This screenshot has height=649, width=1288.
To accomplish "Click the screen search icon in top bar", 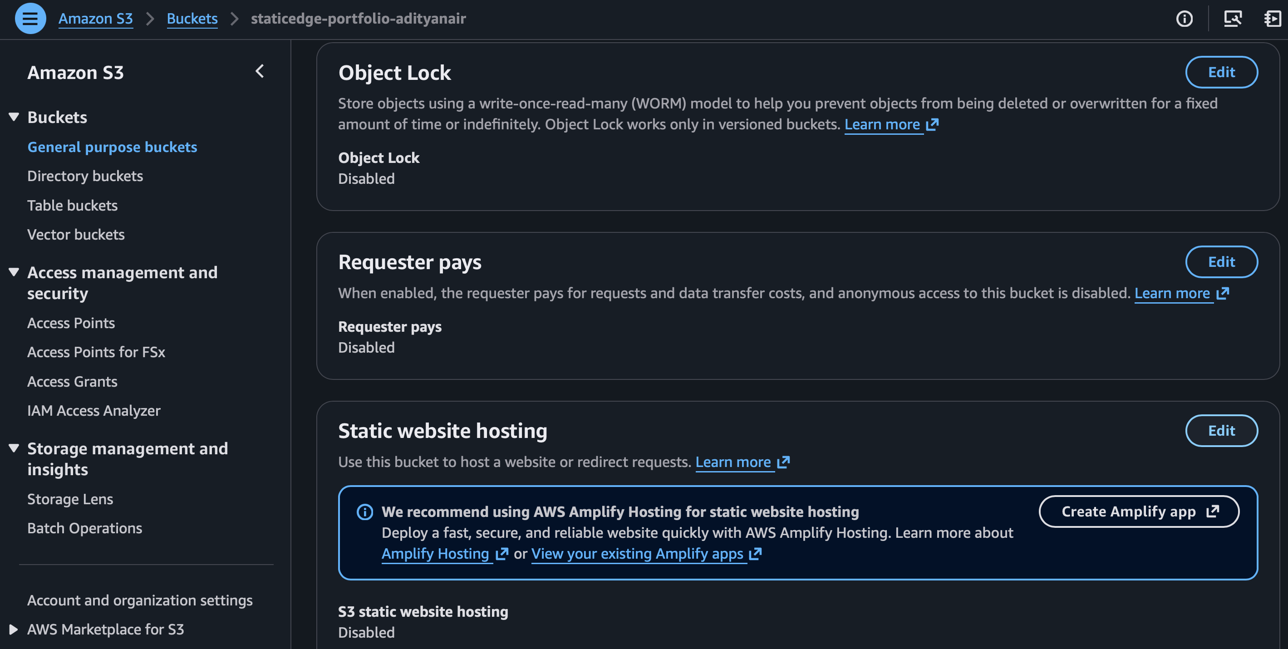I will (1232, 19).
